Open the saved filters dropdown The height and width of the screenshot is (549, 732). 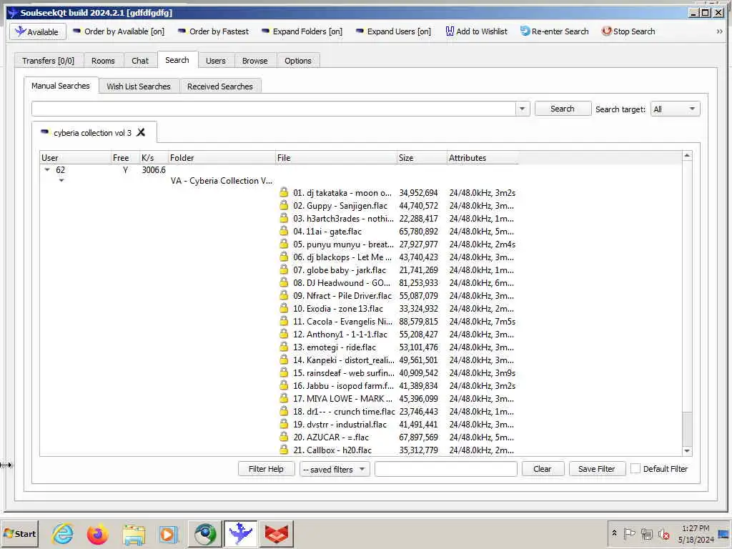click(x=335, y=469)
